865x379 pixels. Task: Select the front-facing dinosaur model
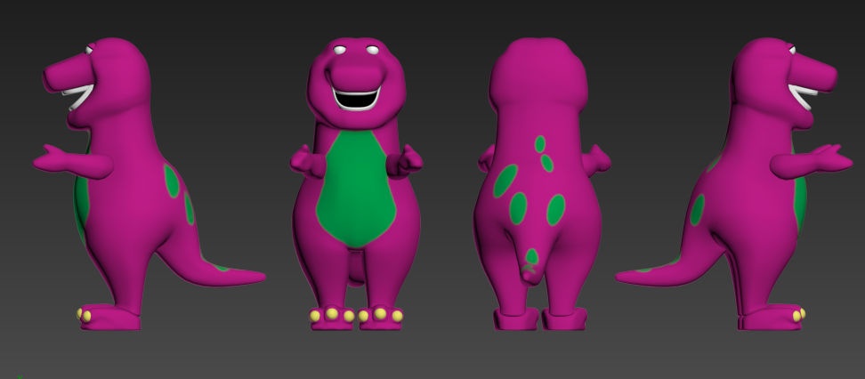(356, 183)
